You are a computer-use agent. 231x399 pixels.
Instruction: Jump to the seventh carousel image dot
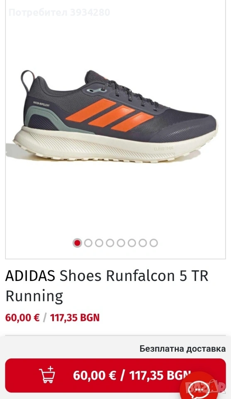click(143, 243)
